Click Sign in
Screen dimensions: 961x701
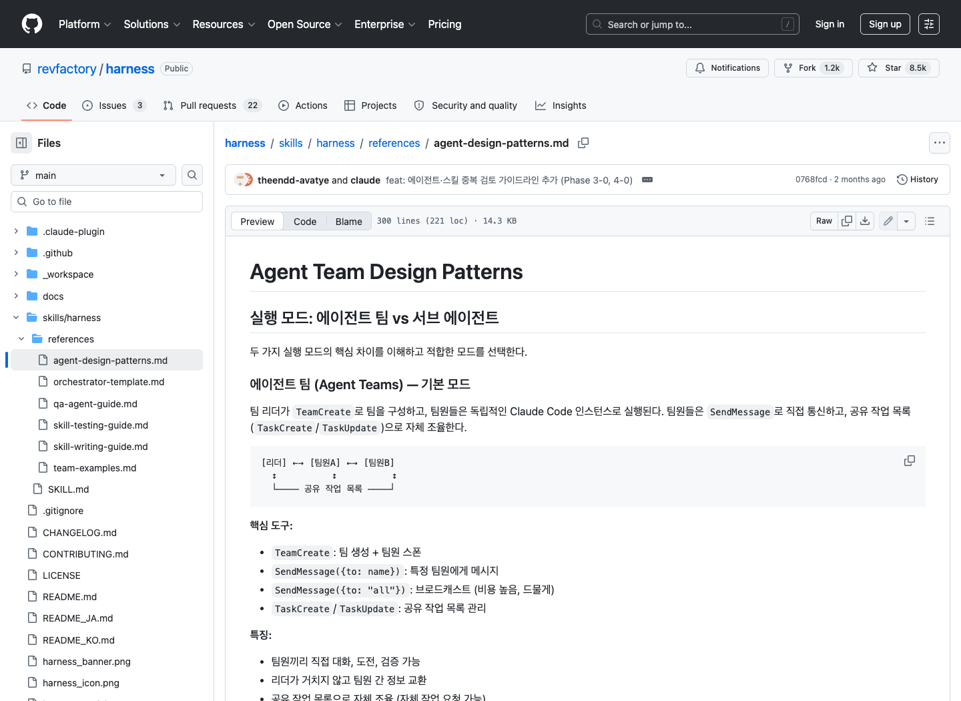click(830, 24)
